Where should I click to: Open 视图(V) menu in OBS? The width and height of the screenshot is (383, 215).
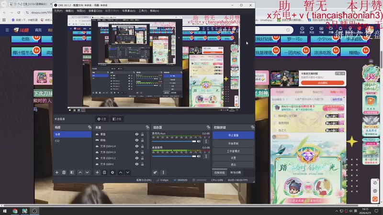(81, 11)
